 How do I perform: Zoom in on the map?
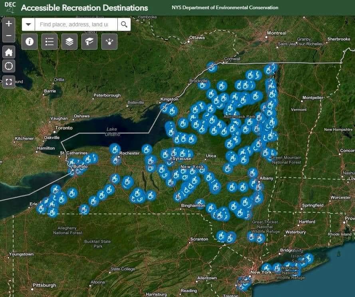click(9, 23)
